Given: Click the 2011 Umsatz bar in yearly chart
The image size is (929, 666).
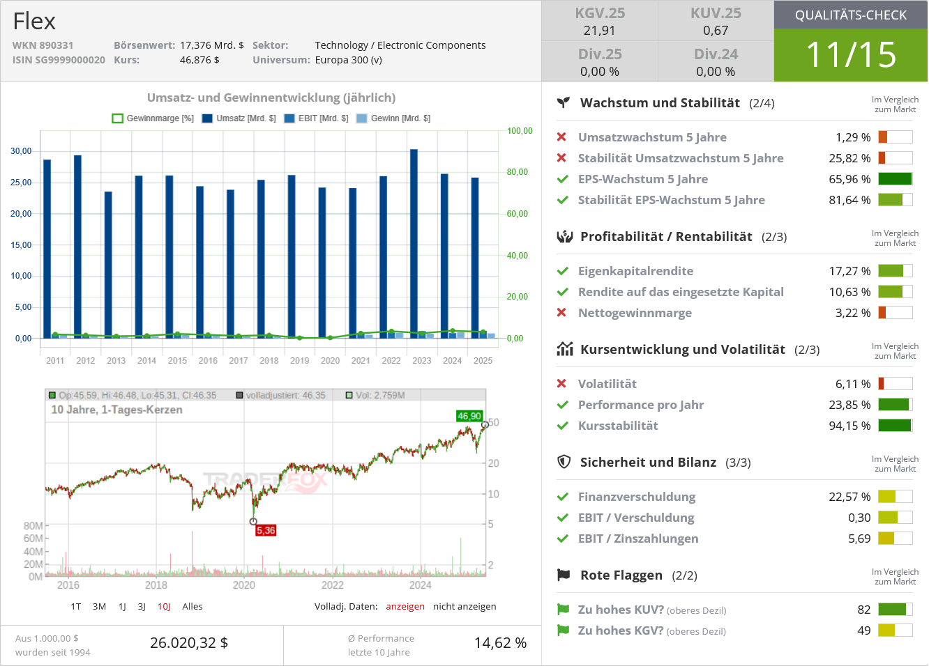Looking at the screenshot, I should click(47, 249).
